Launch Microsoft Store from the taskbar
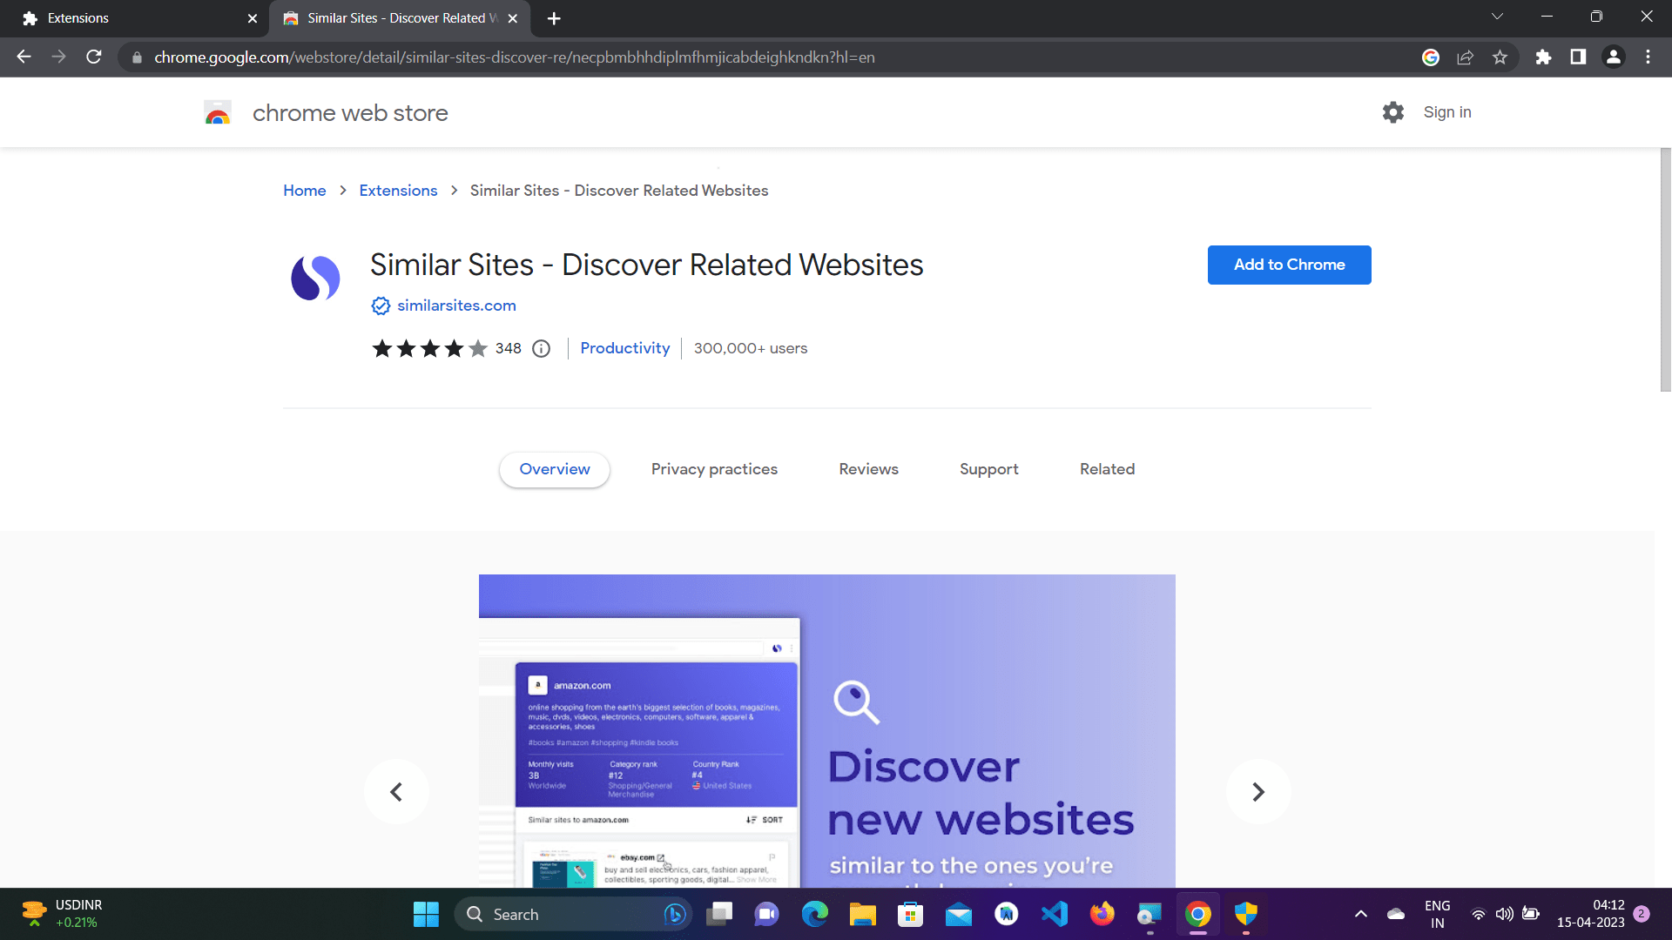Image resolution: width=1672 pixels, height=940 pixels. (x=911, y=914)
